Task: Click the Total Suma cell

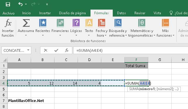Action: (x=136, y=66)
